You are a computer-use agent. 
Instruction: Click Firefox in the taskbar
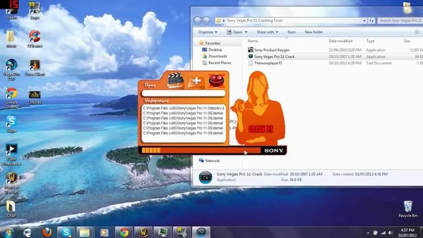coord(47,232)
